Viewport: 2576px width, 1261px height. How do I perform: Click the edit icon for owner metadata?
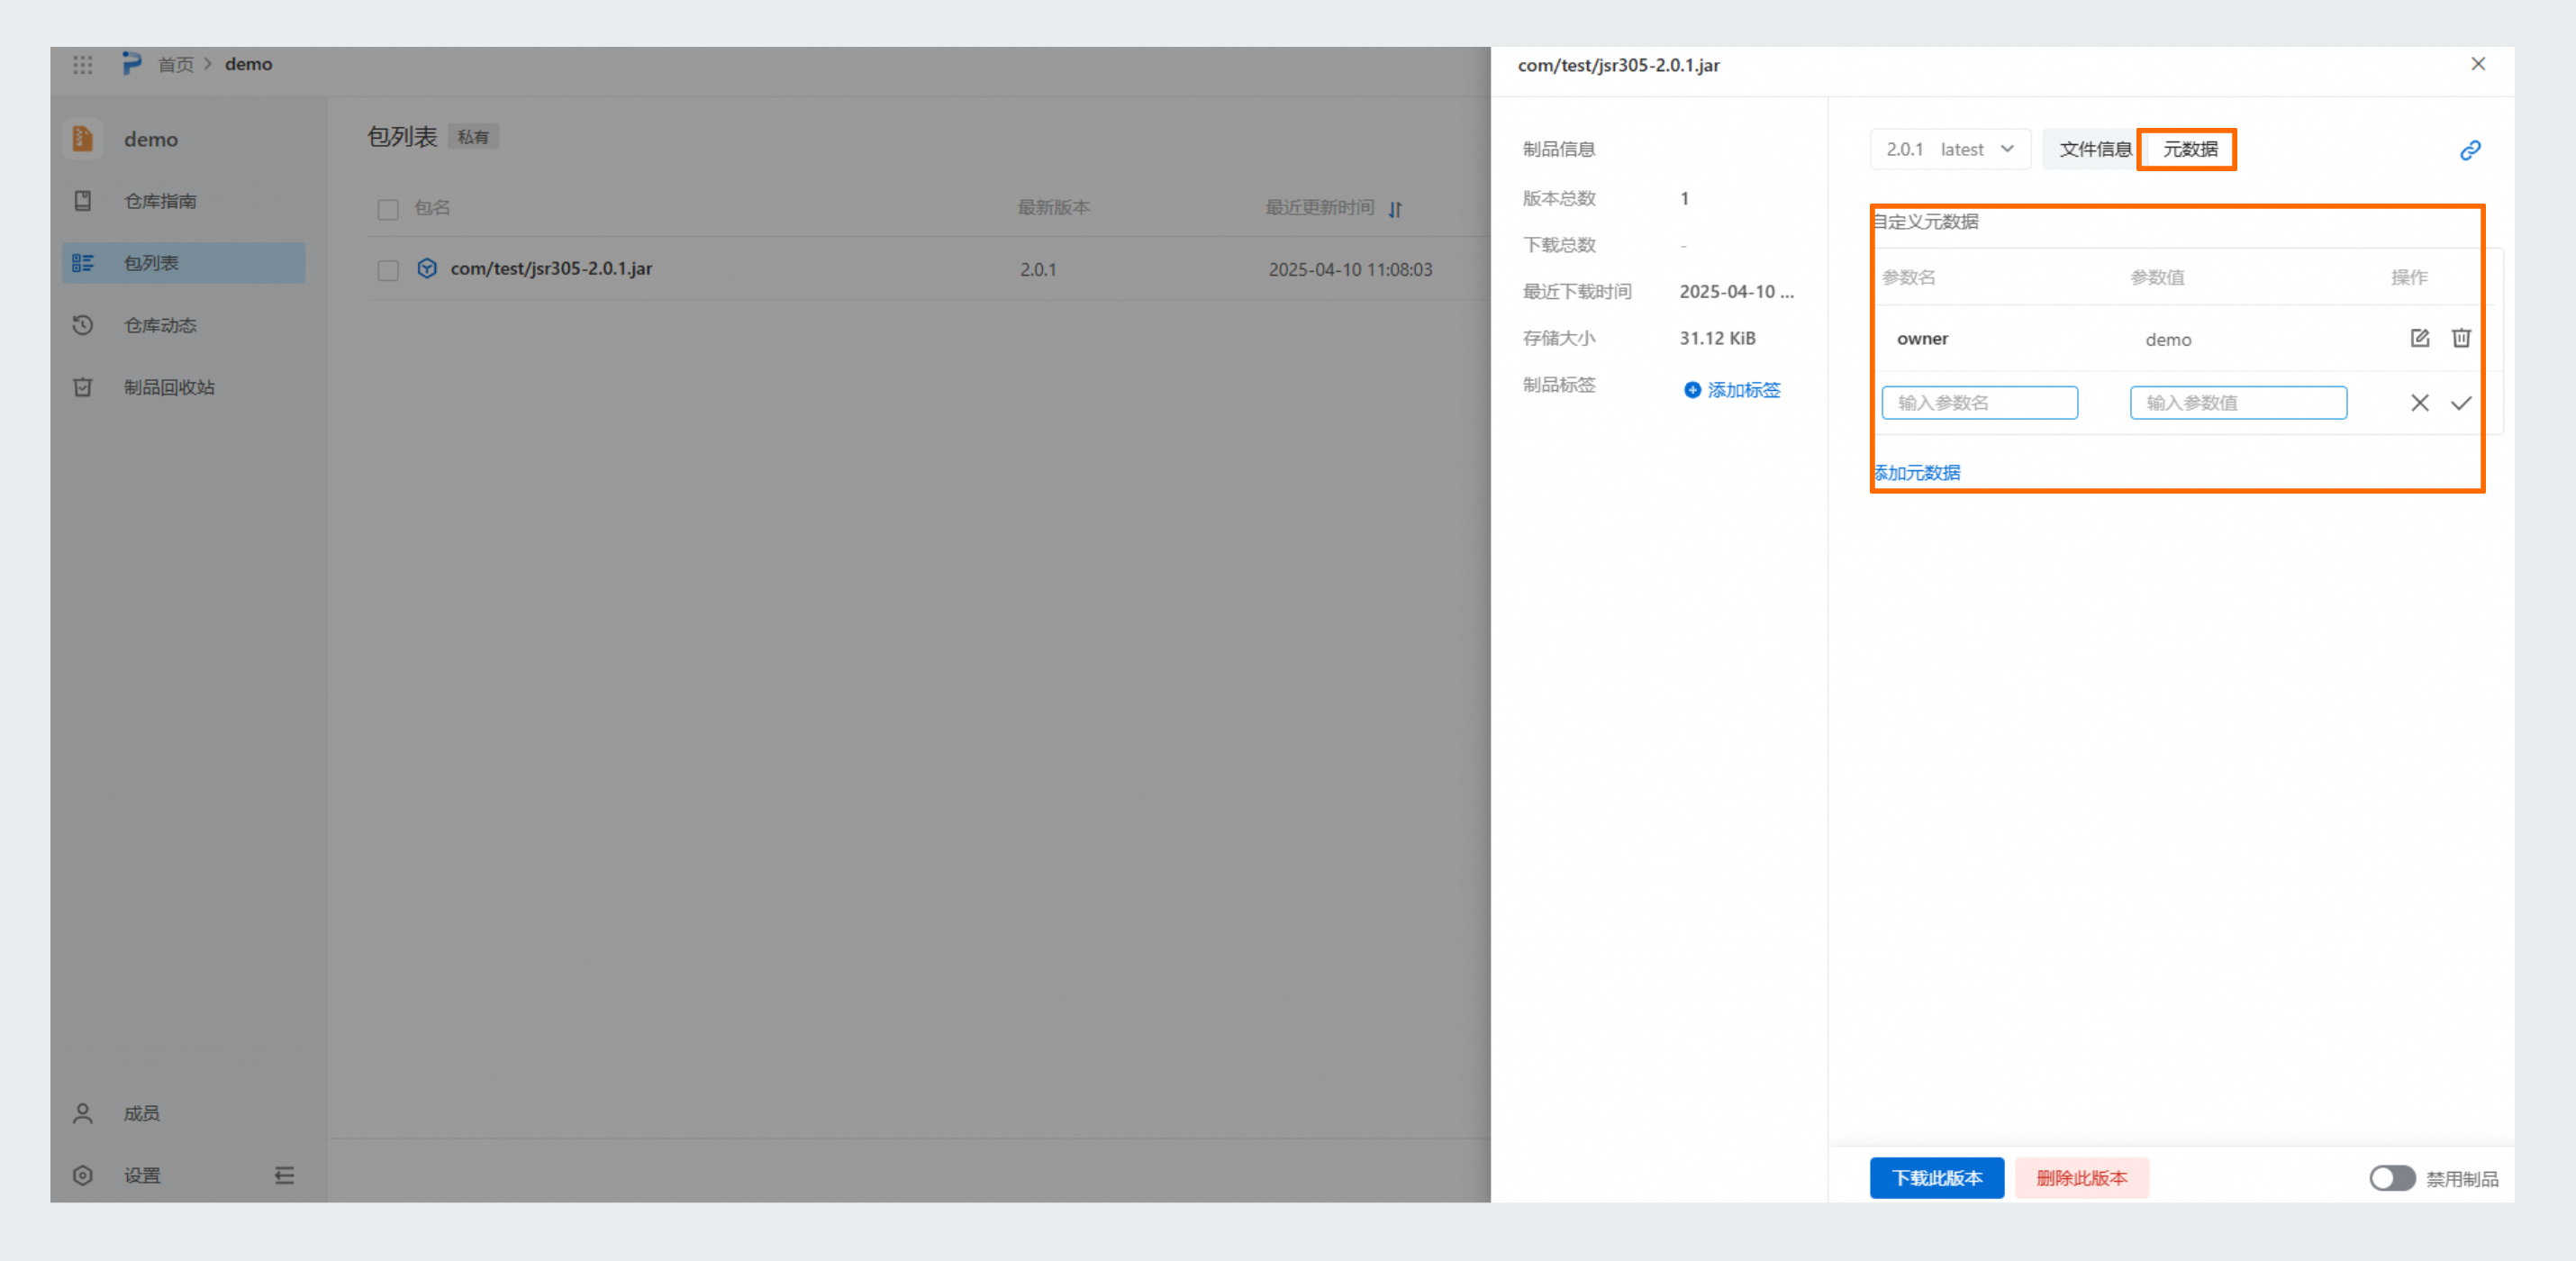(x=2419, y=338)
